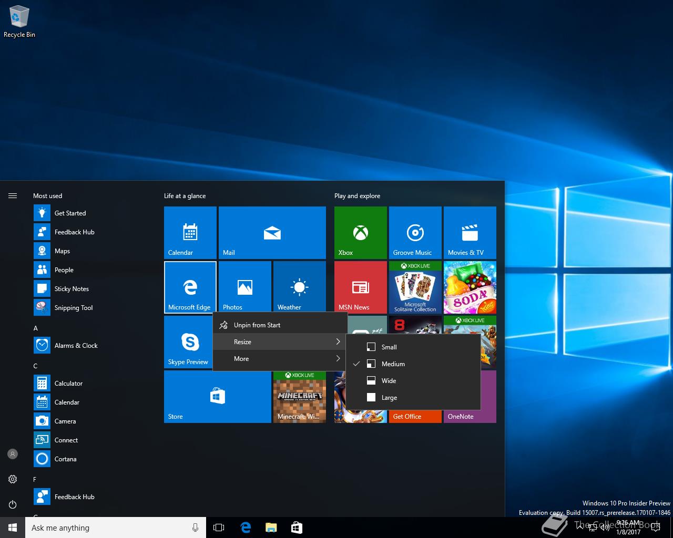Screen dimensions: 673x538
Task: Click the taskbar clock and date
Action: click(x=628, y=527)
